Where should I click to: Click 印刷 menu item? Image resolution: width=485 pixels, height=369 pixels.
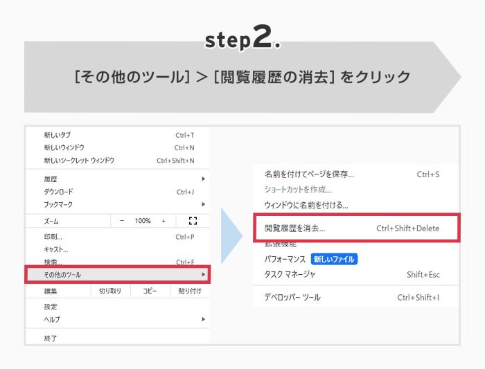(x=53, y=237)
